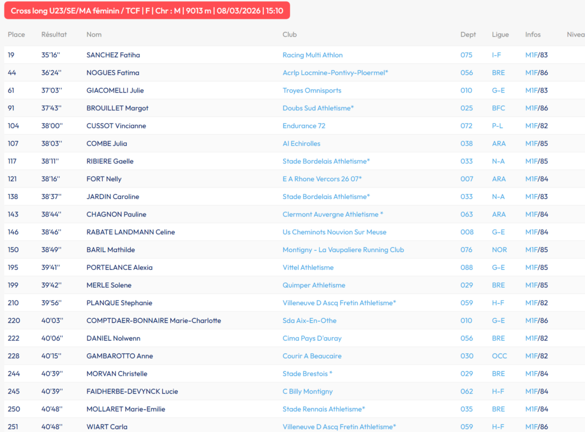Click the Clermont Auvergne Athletisme club link

(x=332, y=215)
